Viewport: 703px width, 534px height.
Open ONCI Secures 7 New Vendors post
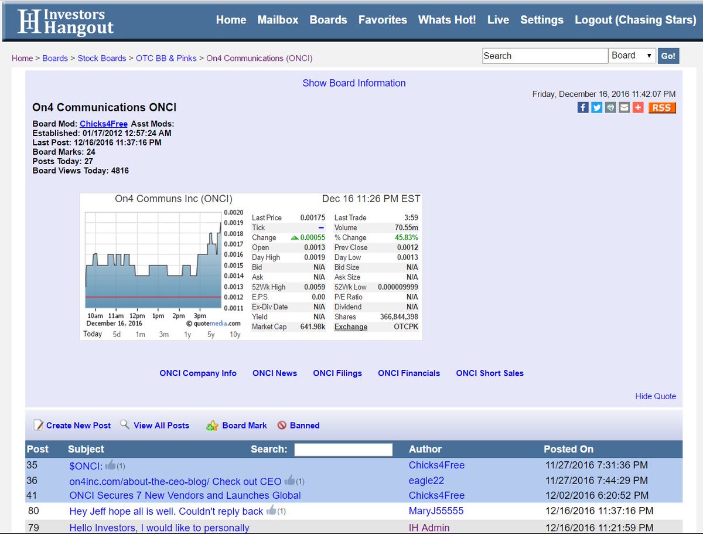[x=185, y=495]
